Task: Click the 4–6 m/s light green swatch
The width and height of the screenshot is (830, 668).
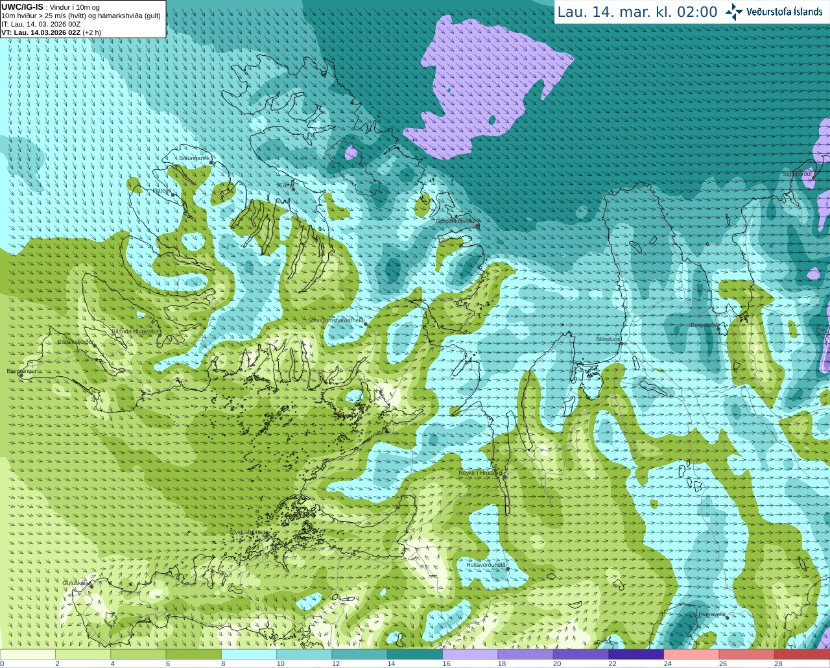Action: point(138,654)
